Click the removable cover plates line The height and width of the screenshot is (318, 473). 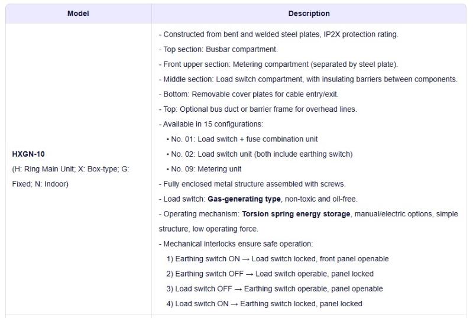[249, 94]
